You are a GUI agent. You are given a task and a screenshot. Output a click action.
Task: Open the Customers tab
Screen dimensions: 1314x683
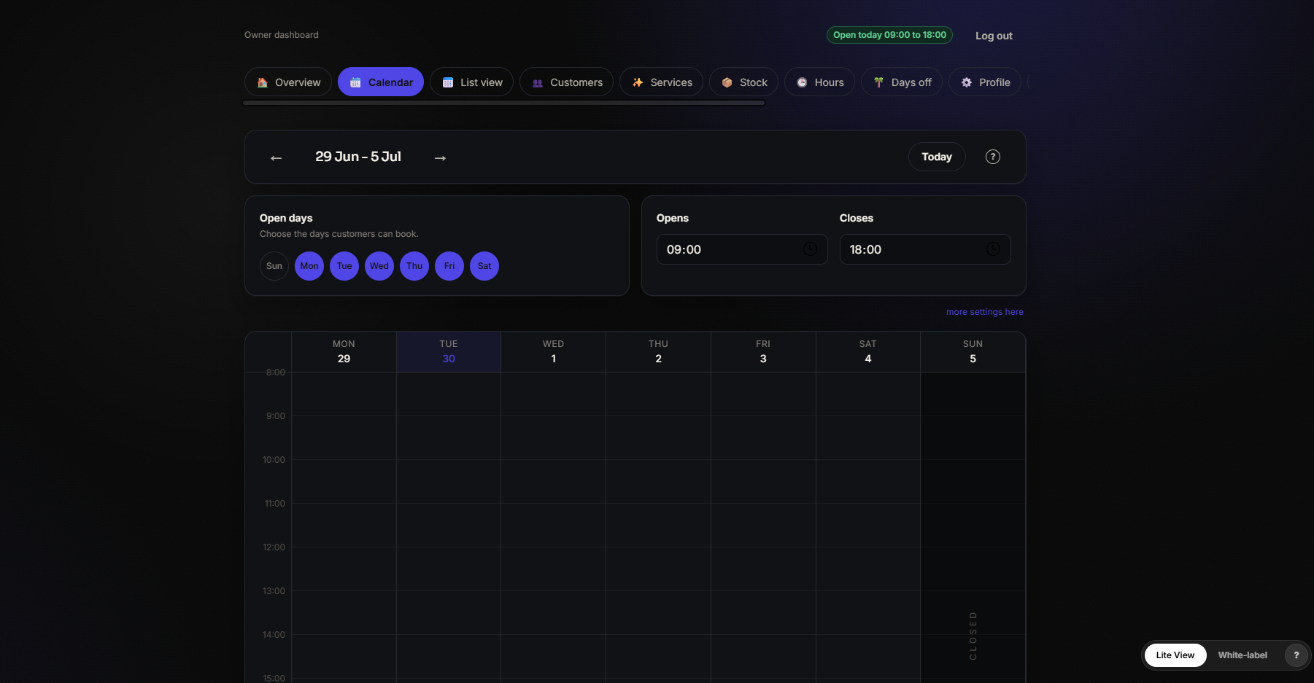point(566,82)
